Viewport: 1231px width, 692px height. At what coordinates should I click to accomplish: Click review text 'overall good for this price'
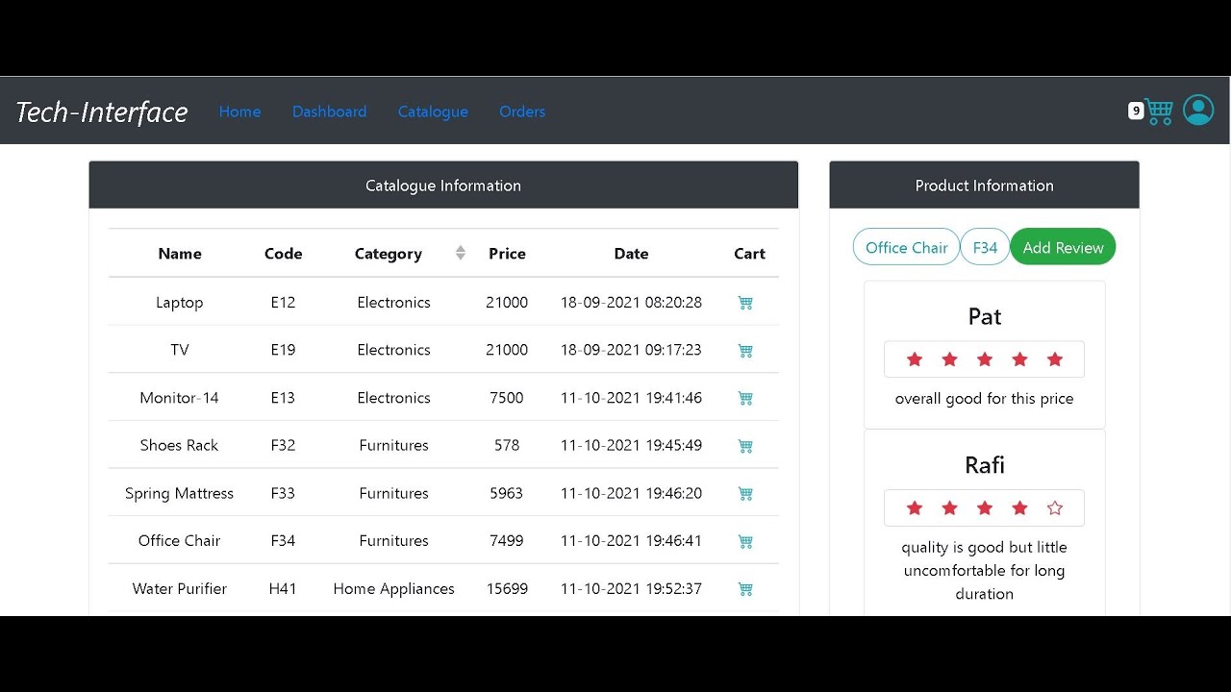tap(984, 398)
